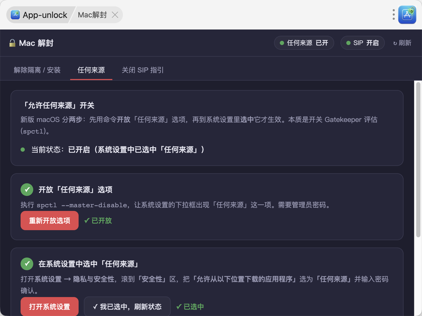The height and width of the screenshot is (316, 422).
Task: Click the App Store unlock icon top right
Action: tap(407, 15)
